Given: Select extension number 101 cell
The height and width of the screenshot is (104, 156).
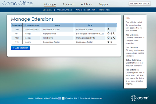Looking at the screenshot, I should pos(17,34).
